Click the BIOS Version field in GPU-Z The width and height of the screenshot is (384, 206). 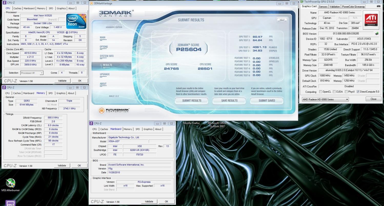pos(346,34)
